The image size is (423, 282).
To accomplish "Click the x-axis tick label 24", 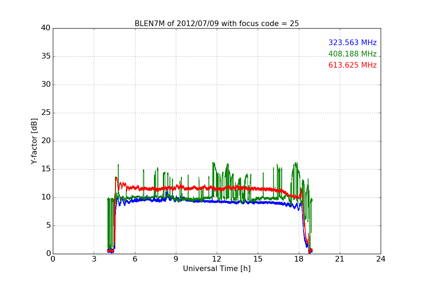I will [381, 259].
